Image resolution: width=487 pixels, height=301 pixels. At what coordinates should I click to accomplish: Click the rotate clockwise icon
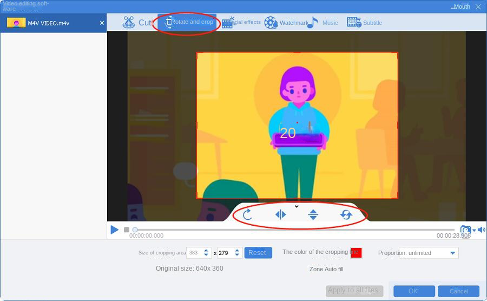click(247, 214)
